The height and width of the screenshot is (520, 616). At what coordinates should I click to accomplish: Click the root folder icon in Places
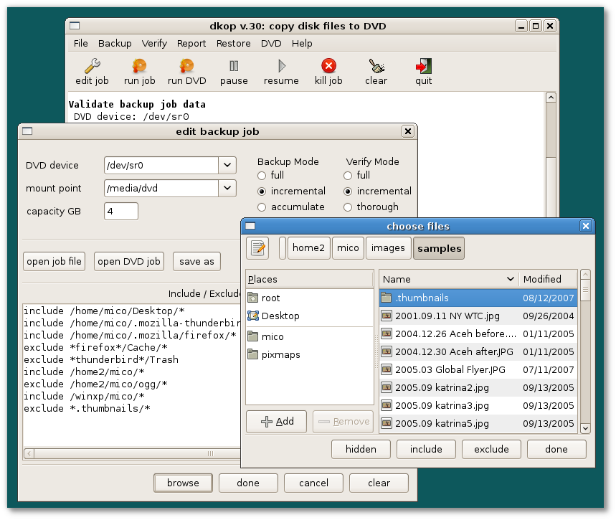(x=253, y=298)
